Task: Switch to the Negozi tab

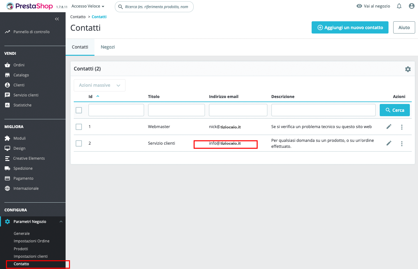Action: [108, 47]
